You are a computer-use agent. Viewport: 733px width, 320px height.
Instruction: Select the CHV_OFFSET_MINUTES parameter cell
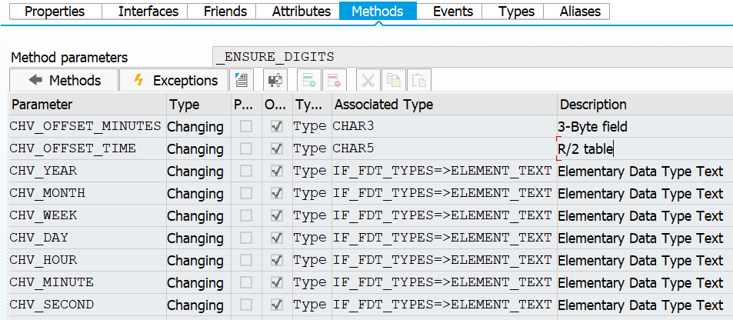pos(87,126)
